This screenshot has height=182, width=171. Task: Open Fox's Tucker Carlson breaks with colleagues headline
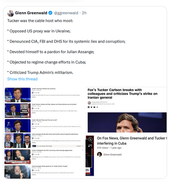point(122,94)
